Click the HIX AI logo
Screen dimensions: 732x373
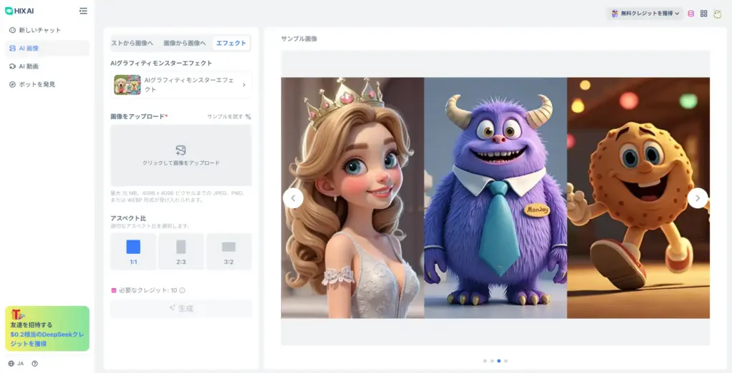(x=20, y=11)
